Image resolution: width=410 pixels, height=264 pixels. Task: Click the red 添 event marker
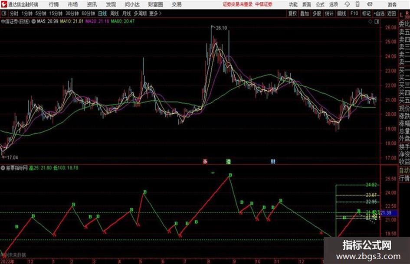[x=205, y=162]
